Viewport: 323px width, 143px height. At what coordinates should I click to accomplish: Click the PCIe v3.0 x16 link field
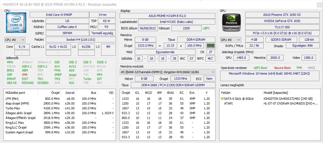coord(282,33)
